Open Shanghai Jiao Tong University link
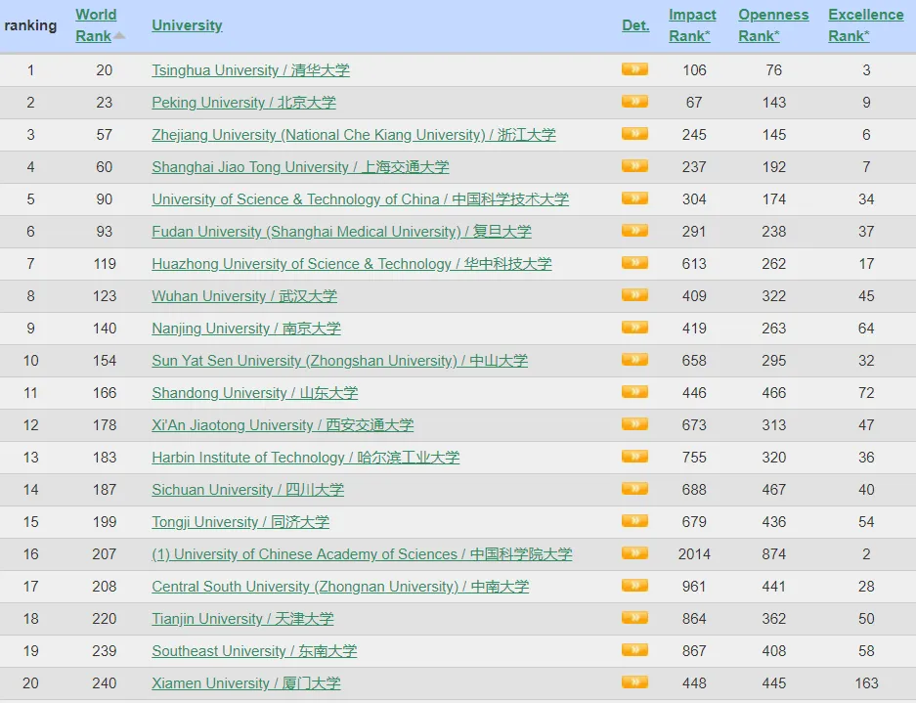The image size is (916, 703). [300, 167]
